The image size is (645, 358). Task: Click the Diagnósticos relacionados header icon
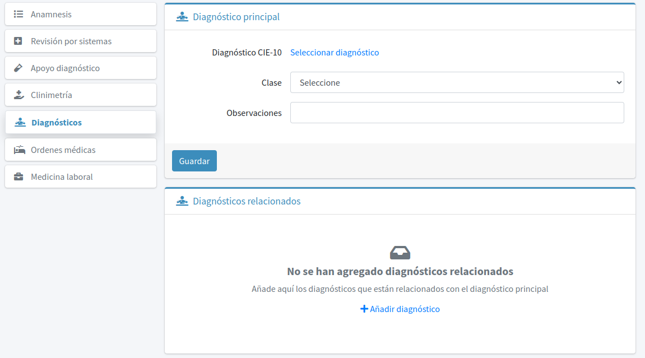[182, 201]
